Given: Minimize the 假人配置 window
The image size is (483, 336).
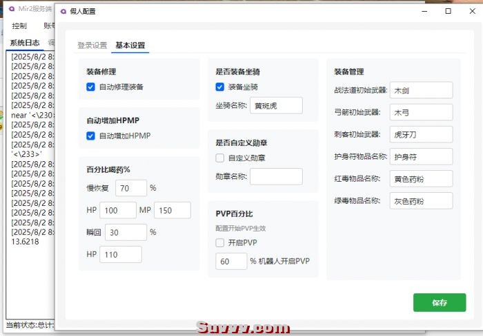Looking at the screenshot, I should pyautogui.click(x=424, y=12).
